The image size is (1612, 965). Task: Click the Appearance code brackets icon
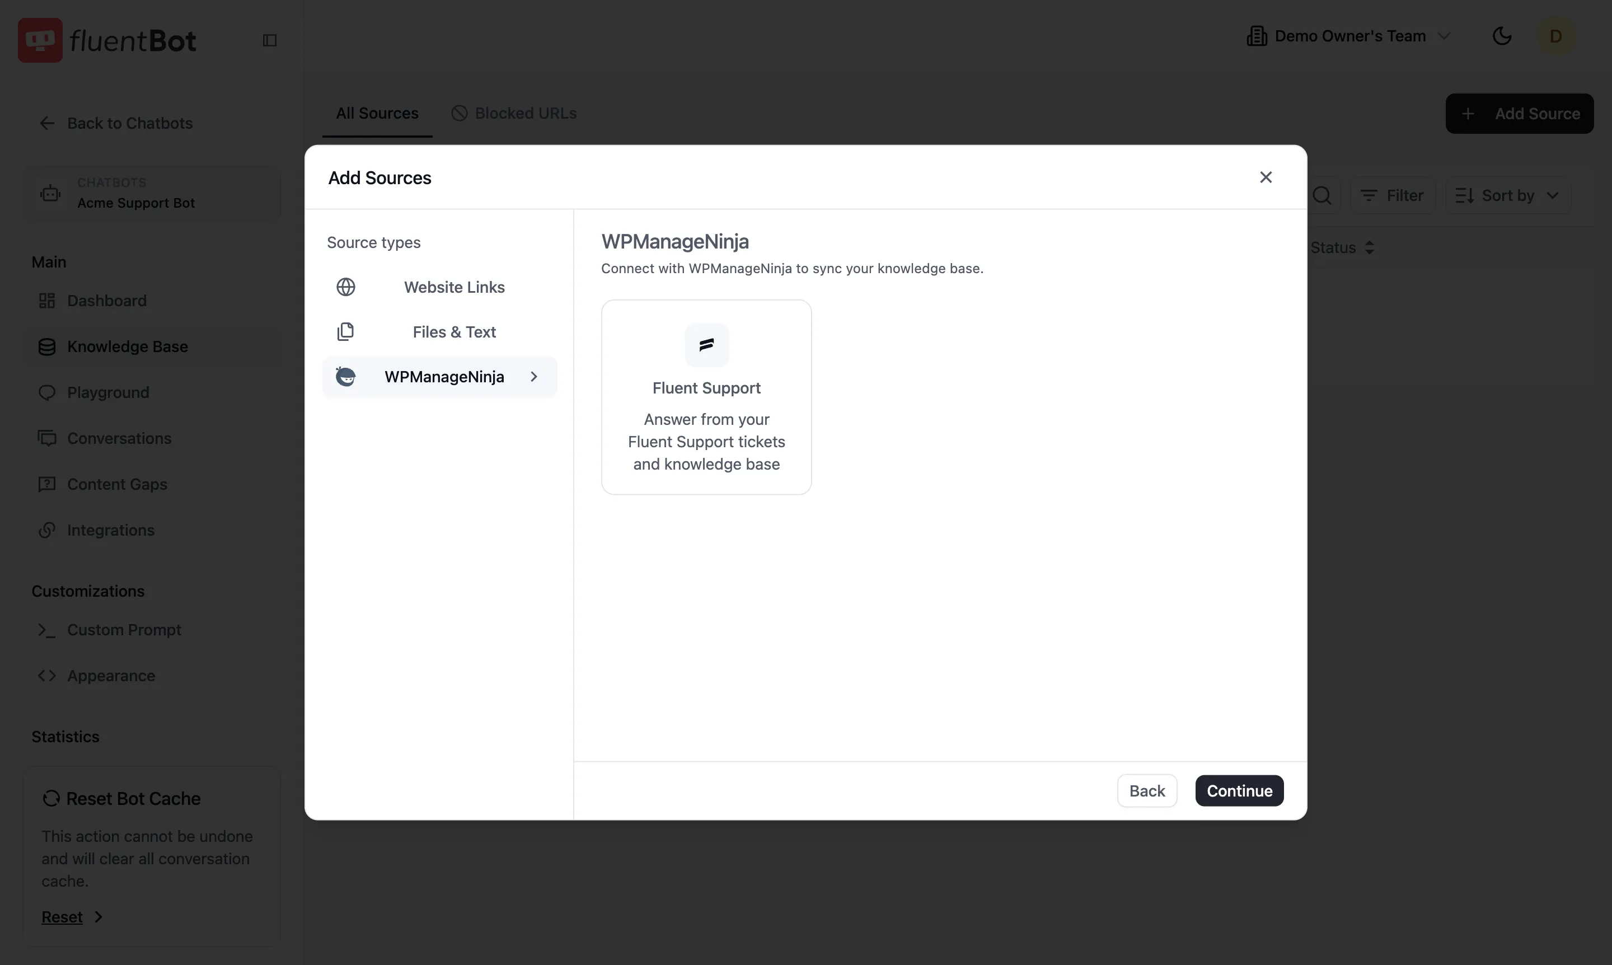point(47,676)
